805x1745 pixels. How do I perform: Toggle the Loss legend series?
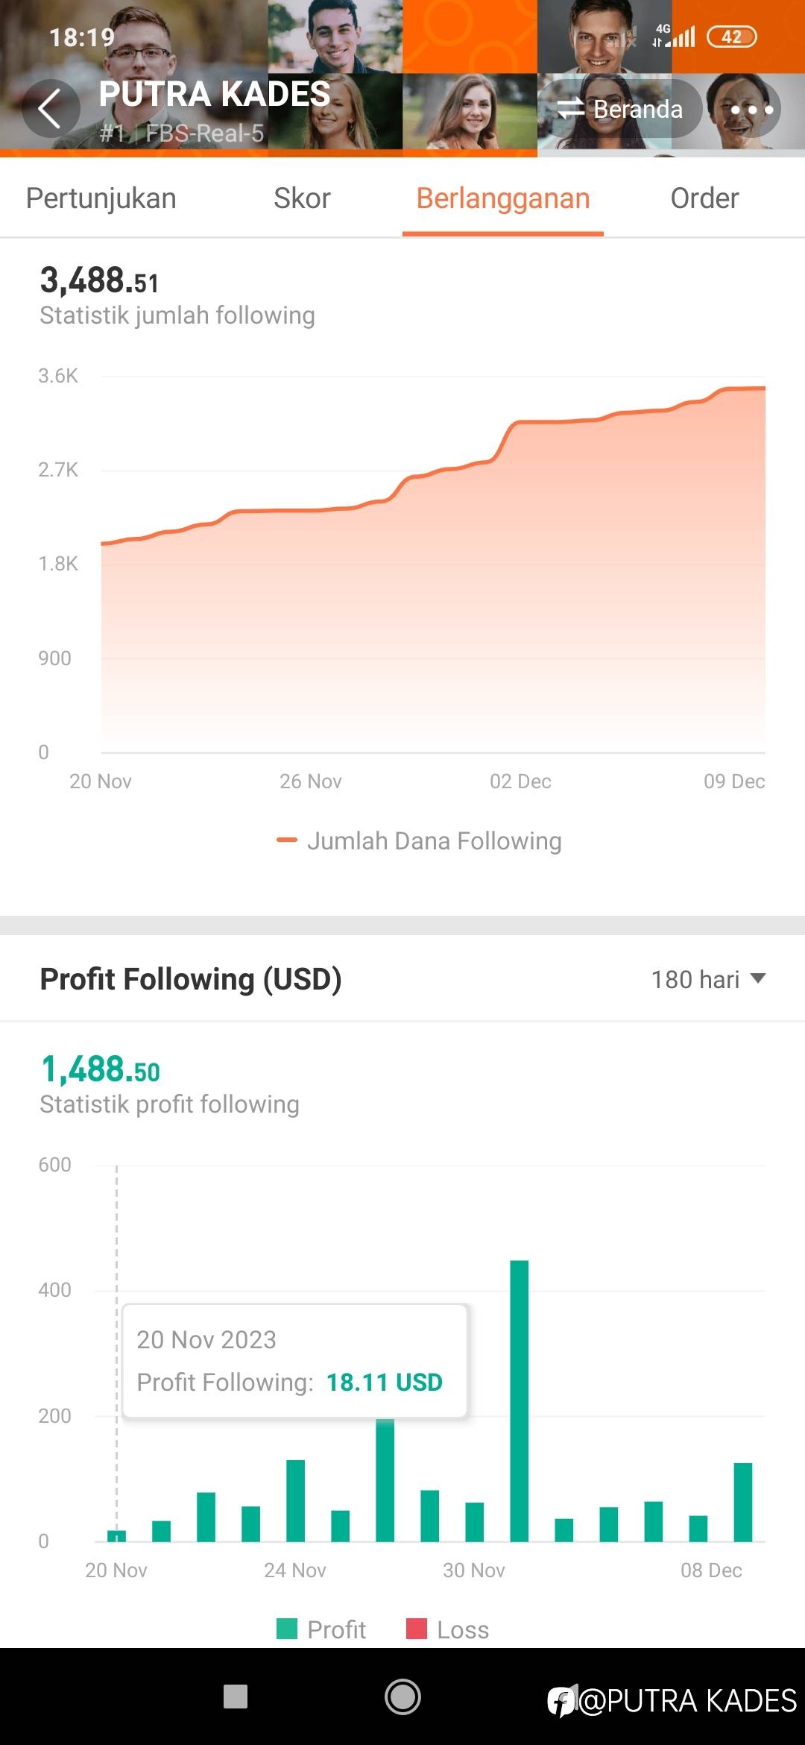pos(448,1629)
